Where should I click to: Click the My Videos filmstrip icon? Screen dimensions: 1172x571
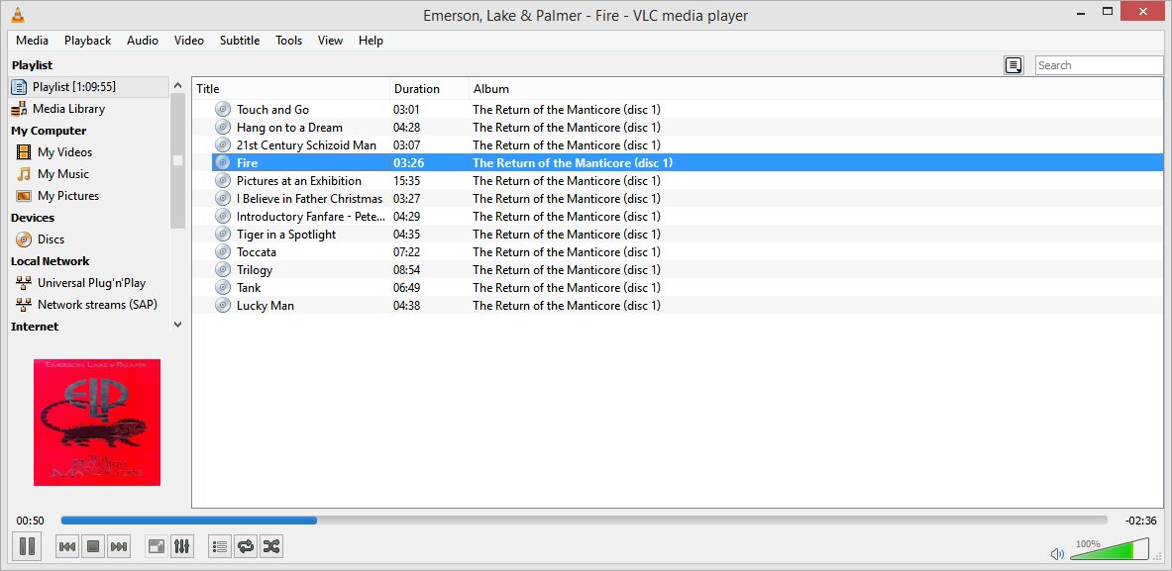[24, 152]
